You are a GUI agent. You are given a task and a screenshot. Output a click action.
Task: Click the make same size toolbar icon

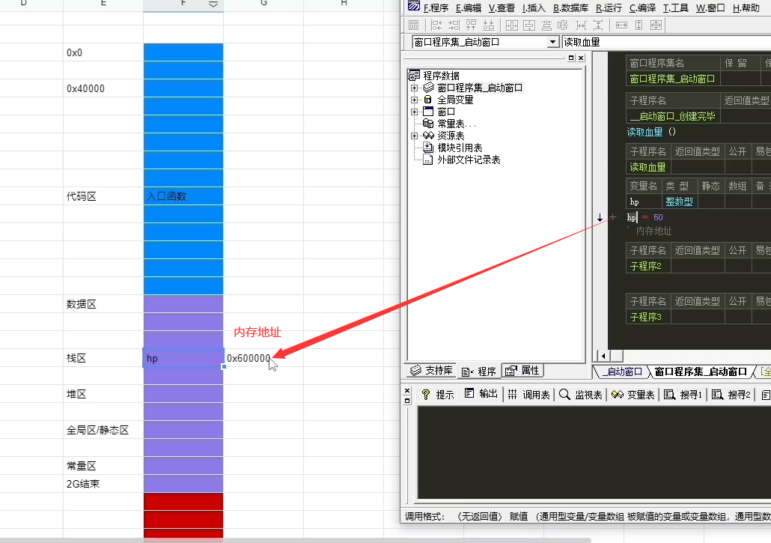click(x=656, y=25)
